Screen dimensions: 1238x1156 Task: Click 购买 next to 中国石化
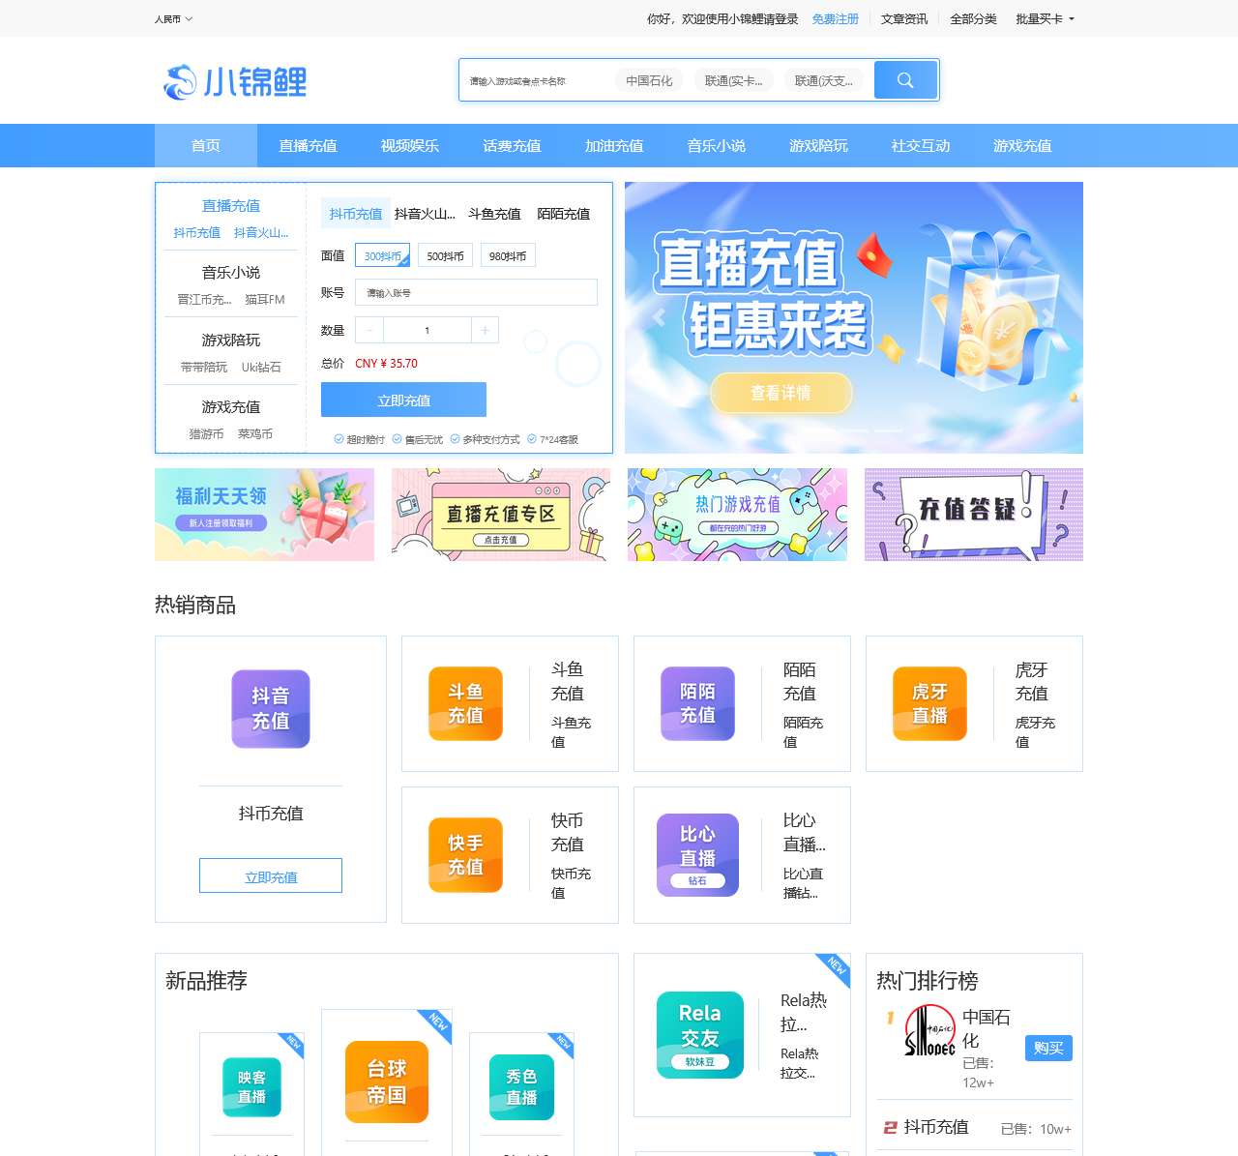click(x=1048, y=1048)
